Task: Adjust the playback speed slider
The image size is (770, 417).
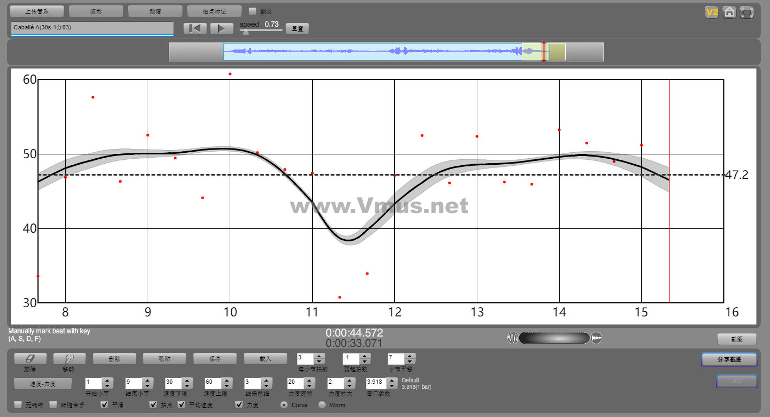Action: pos(246,32)
